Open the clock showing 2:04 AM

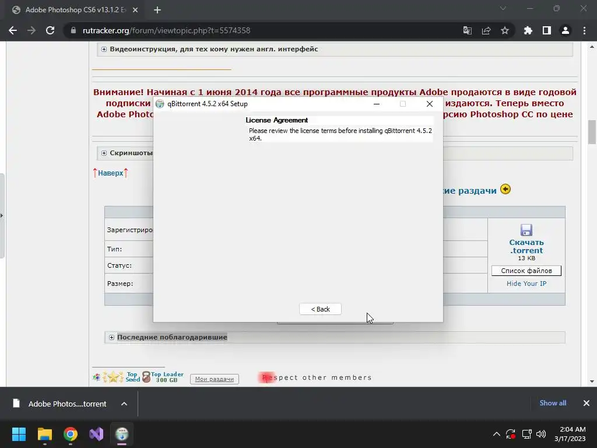[570, 434]
